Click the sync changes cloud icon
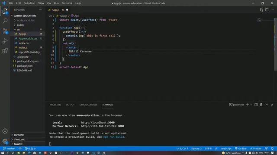Viewport: 277px width, 155px height. coord(20,149)
